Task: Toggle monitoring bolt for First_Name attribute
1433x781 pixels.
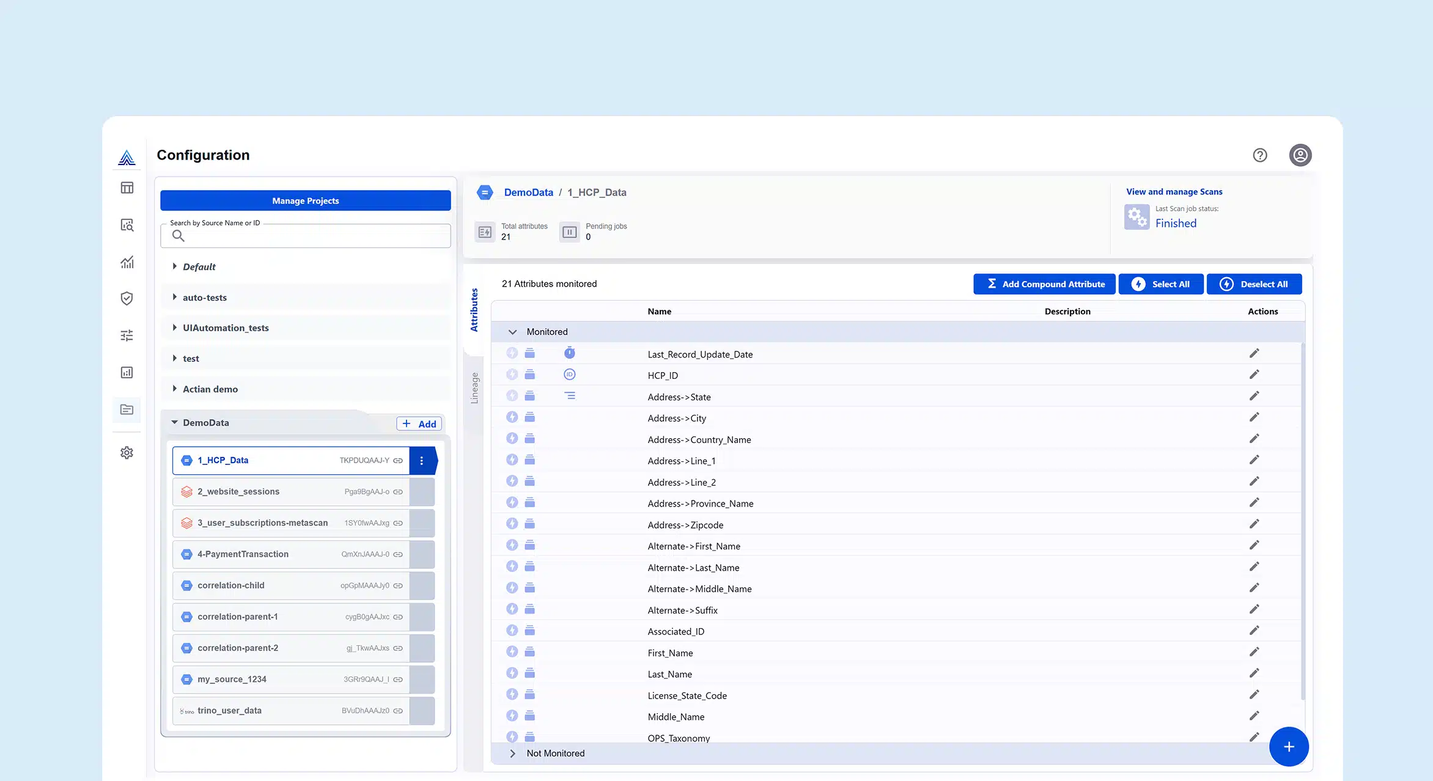Action: [512, 652]
